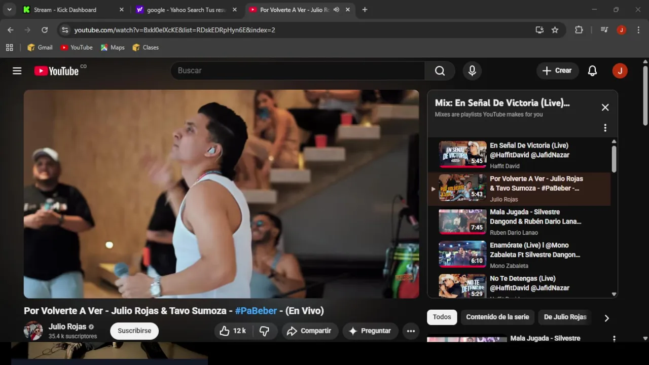Close the Mix playlist panel
The height and width of the screenshot is (365, 649).
point(605,107)
